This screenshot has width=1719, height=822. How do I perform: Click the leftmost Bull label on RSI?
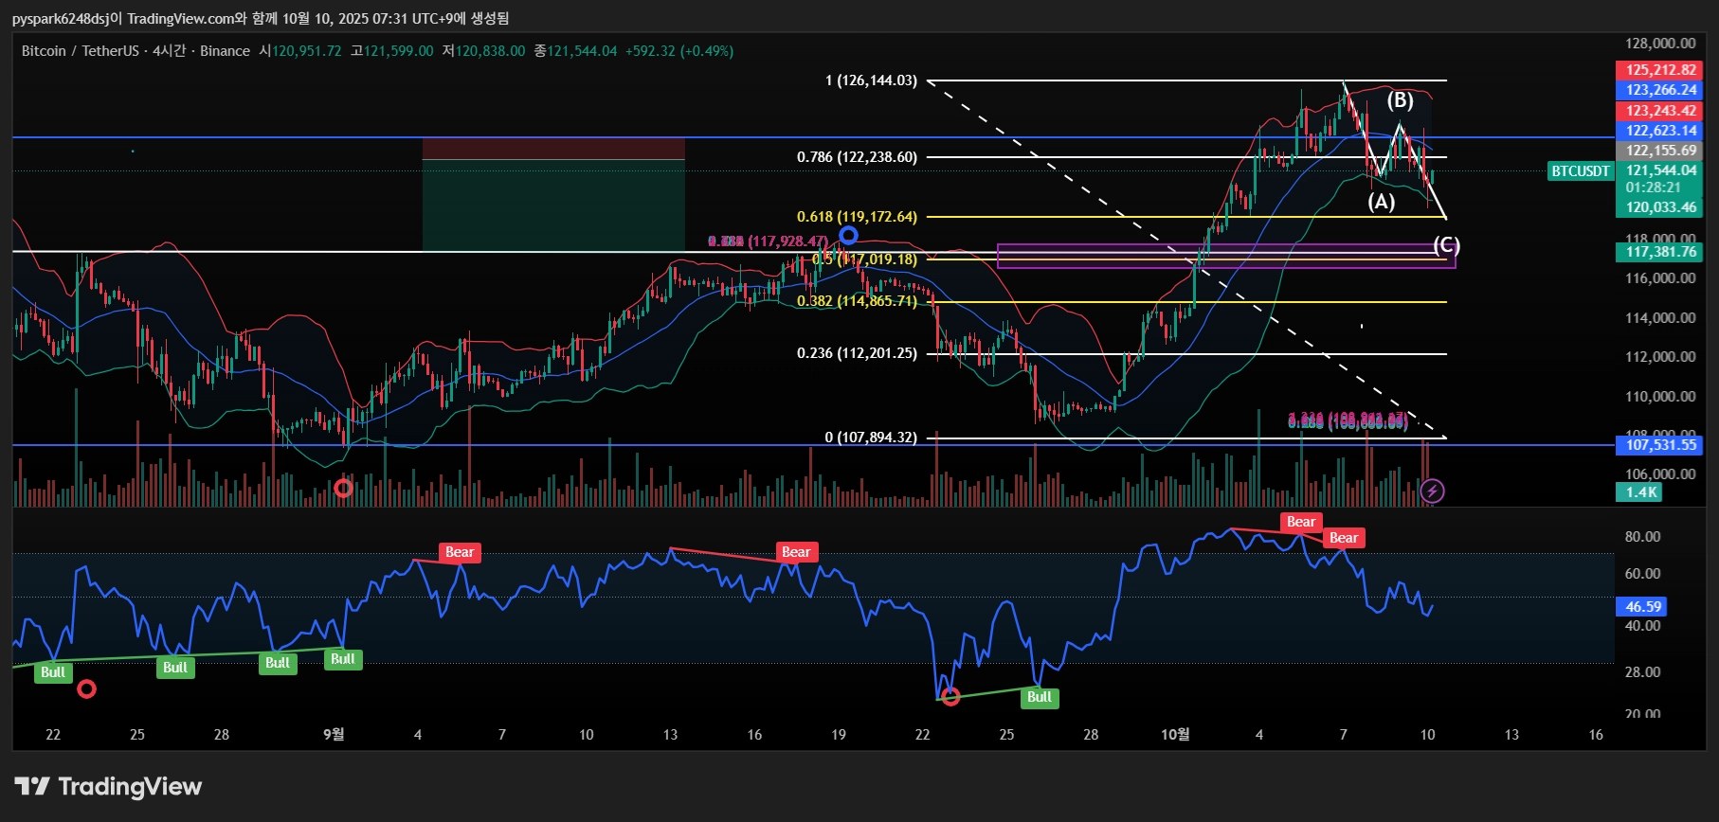point(53,672)
